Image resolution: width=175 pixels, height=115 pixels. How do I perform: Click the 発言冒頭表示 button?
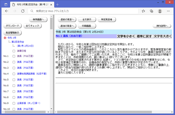click(x=12, y=33)
